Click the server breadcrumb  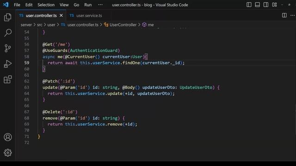coord(26,25)
